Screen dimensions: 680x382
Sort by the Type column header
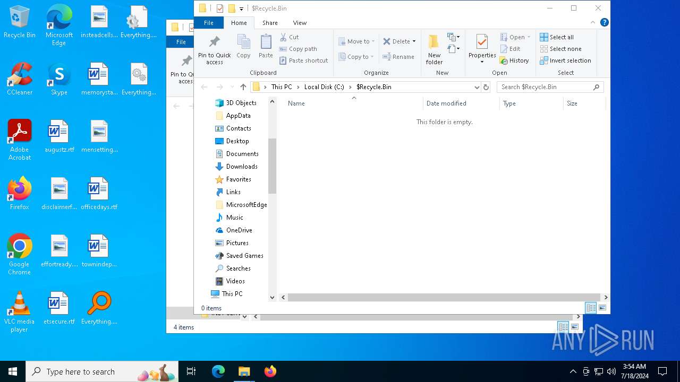pos(531,103)
